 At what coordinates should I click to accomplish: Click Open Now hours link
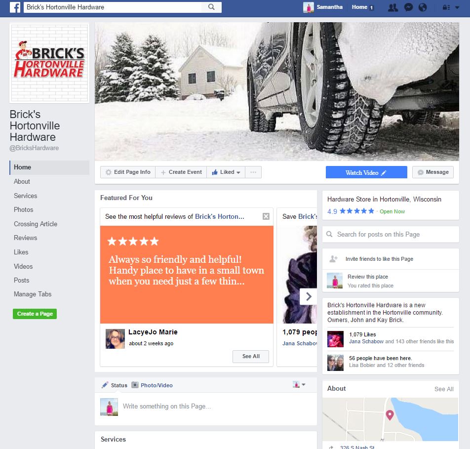(392, 211)
